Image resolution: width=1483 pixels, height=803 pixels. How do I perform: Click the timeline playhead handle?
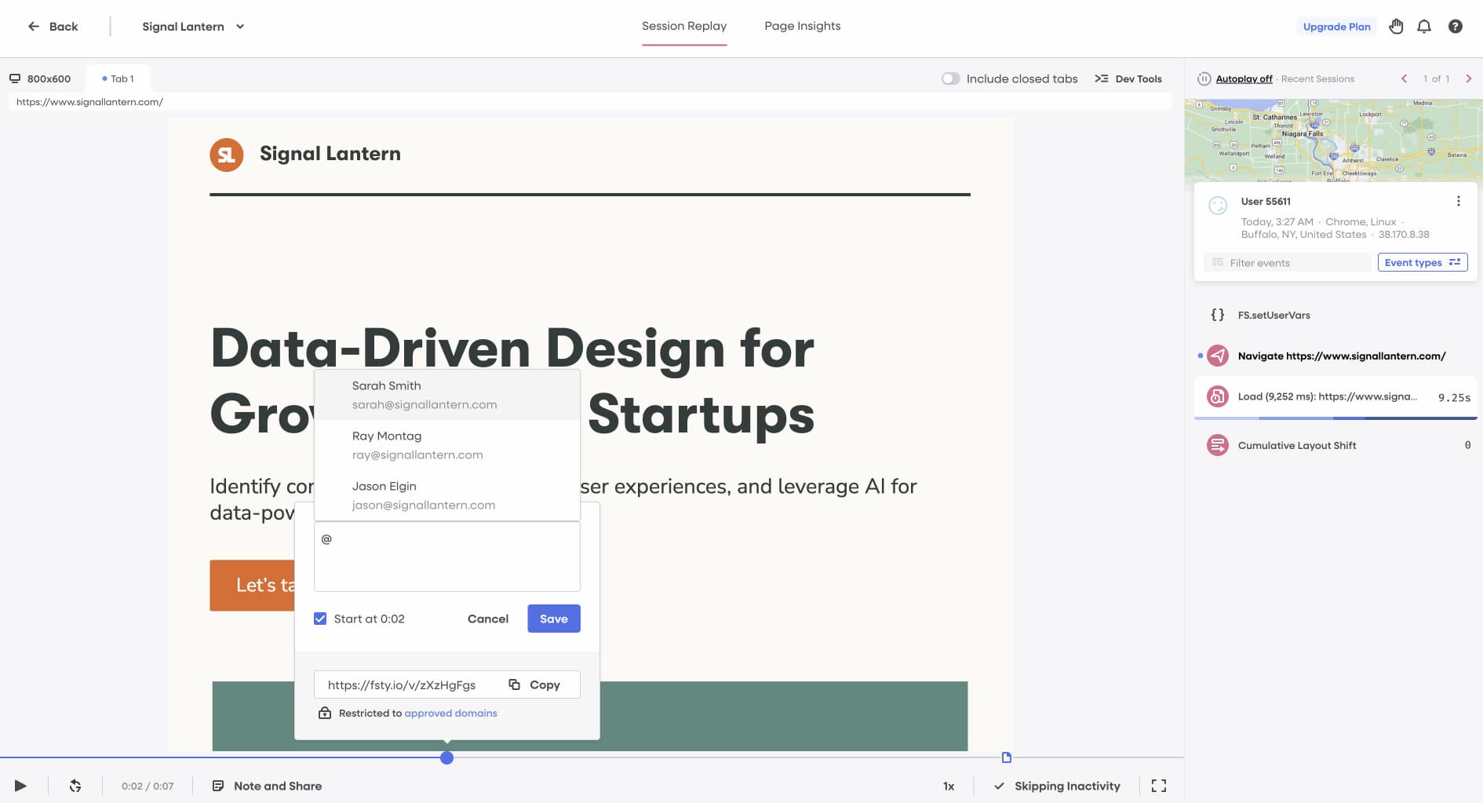click(446, 757)
